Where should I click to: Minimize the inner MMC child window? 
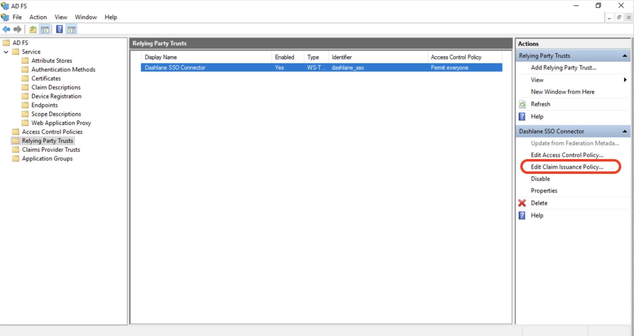point(609,17)
